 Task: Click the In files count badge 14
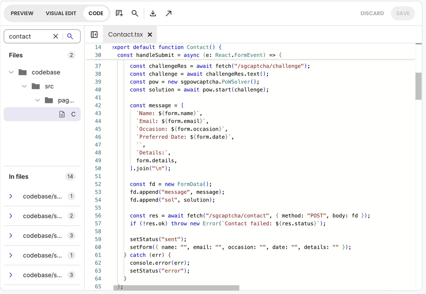tap(70, 176)
